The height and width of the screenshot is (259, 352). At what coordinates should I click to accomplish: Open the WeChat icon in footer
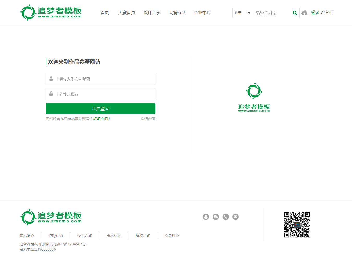coord(216,217)
